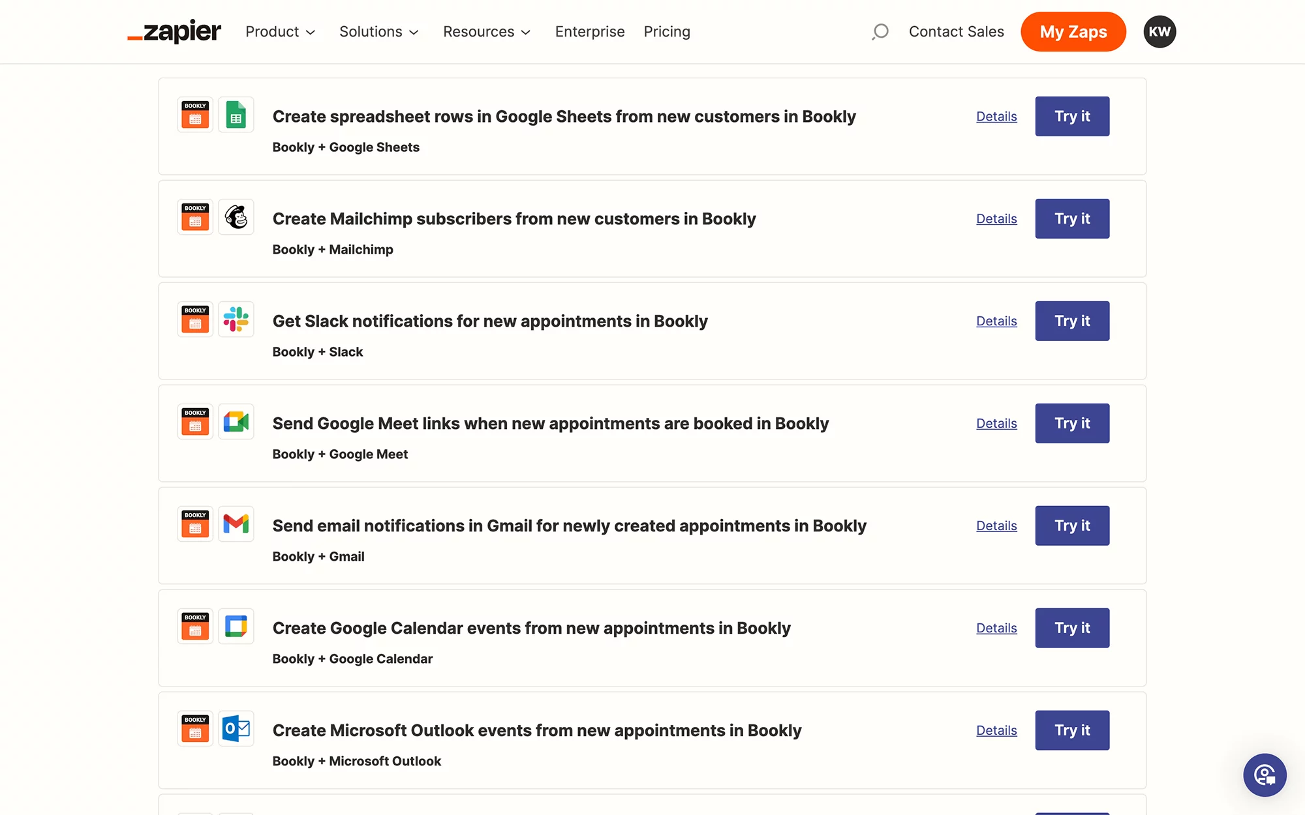Click title 'Create Mailchimp subscribers from new customers in Bookly'
Viewport: 1305px width, 815px height.
[x=514, y=219]
